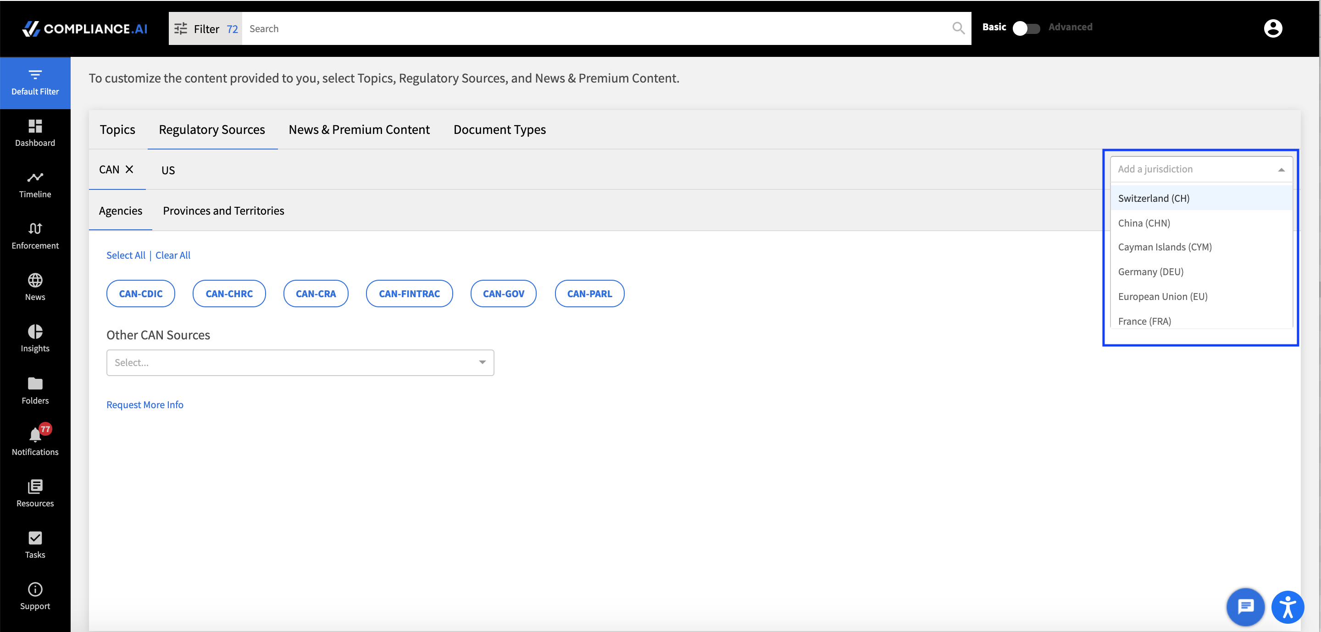Open the Support section
The image size is (1321, 632).
pyautogui.click(x=35, y=596)
